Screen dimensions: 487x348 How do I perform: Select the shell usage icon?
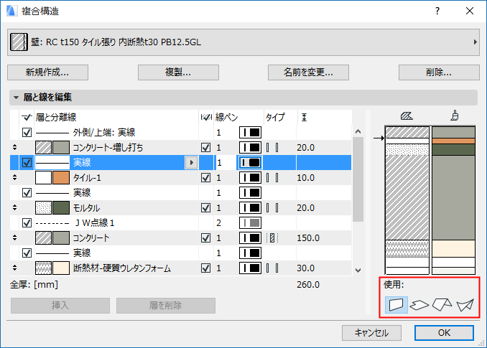(x=465, y=305)
